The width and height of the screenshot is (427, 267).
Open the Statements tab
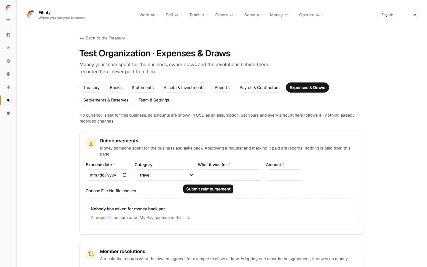[143, 88]
